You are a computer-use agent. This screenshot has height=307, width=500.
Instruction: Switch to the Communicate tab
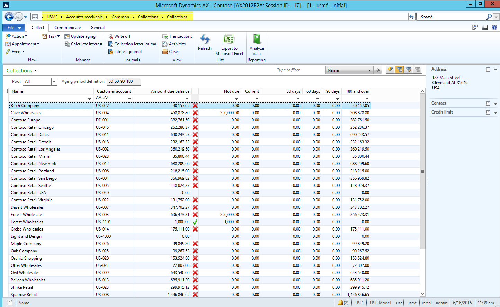click(x=68, y=28)
